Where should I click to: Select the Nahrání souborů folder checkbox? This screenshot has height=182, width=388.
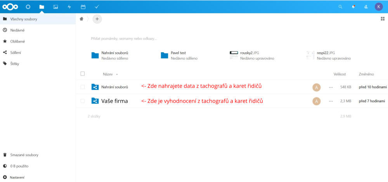click(82, 87)
